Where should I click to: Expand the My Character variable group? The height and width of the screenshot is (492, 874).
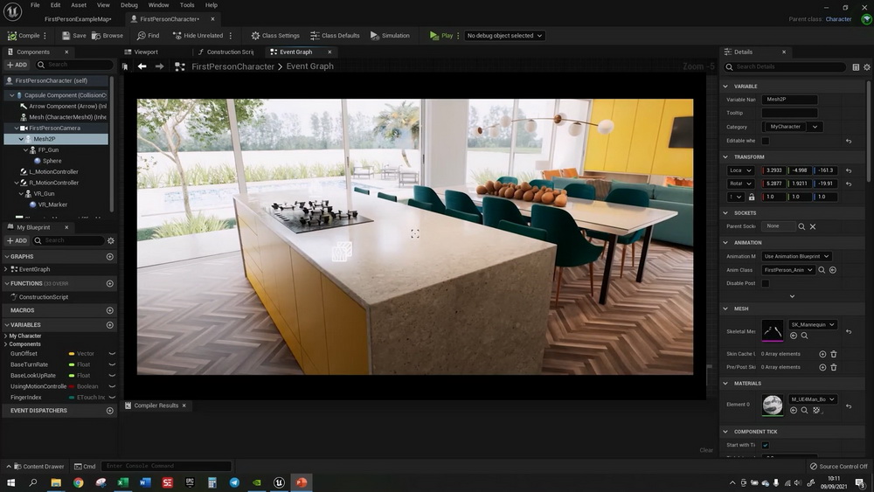(5, 336)
